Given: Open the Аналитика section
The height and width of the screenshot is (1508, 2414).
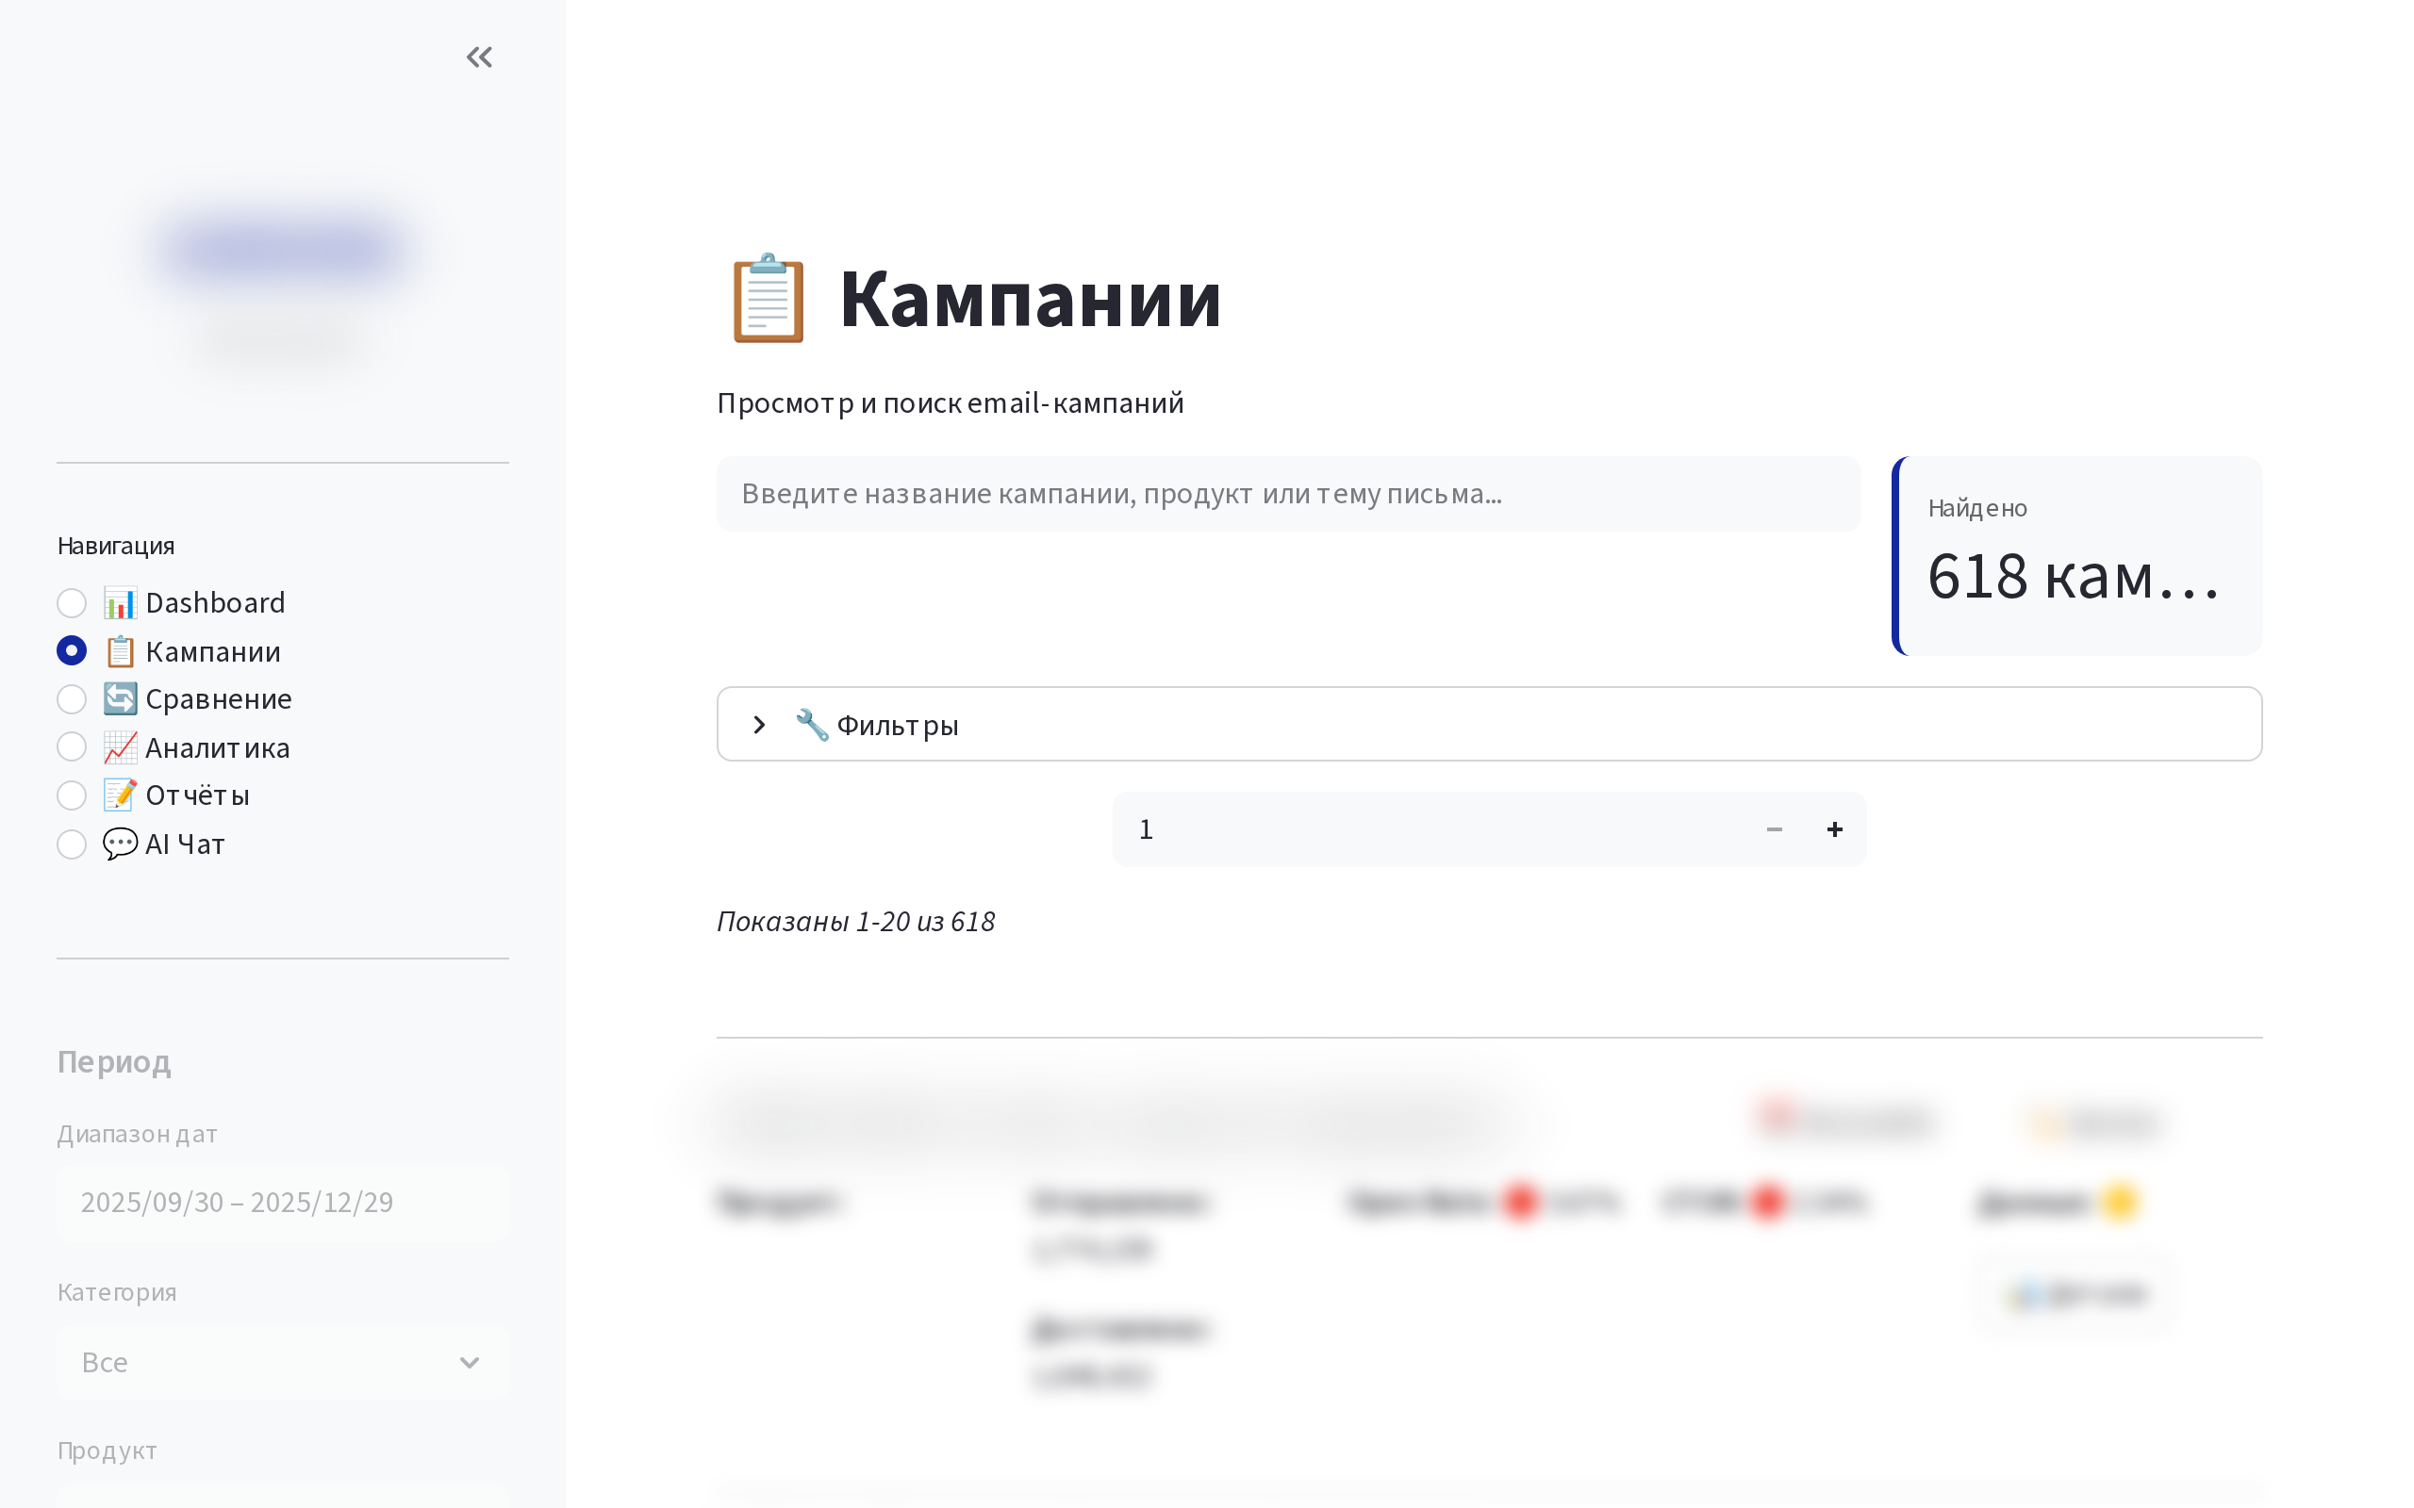Looking at the screenshot, I should (x=218, y=747).
